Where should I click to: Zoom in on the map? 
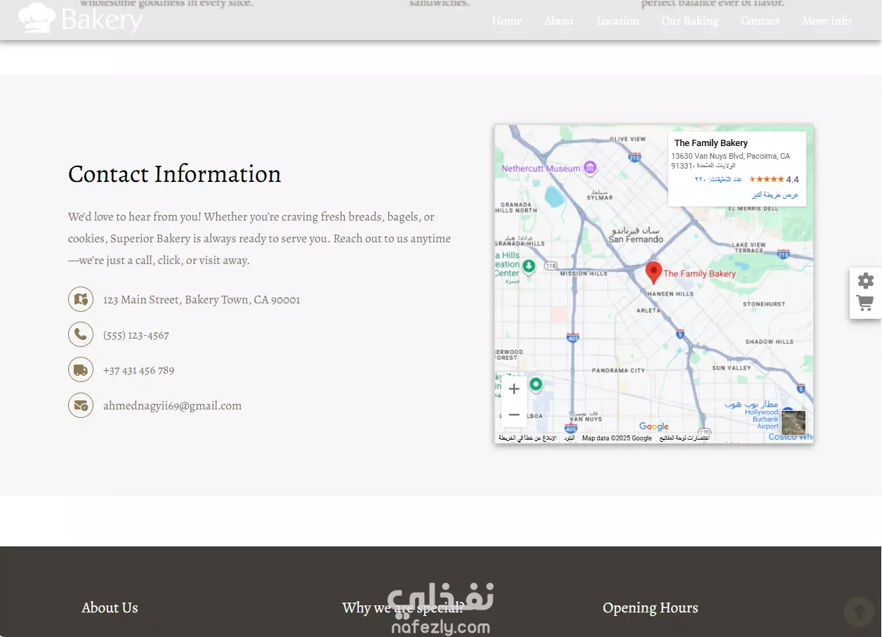point(514,389)
